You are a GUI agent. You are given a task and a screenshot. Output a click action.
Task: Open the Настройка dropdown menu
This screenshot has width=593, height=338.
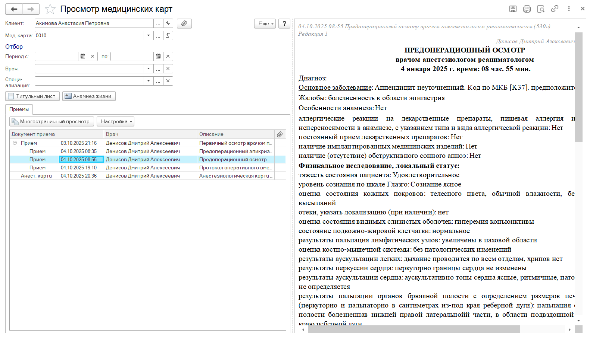pos(115,121)
